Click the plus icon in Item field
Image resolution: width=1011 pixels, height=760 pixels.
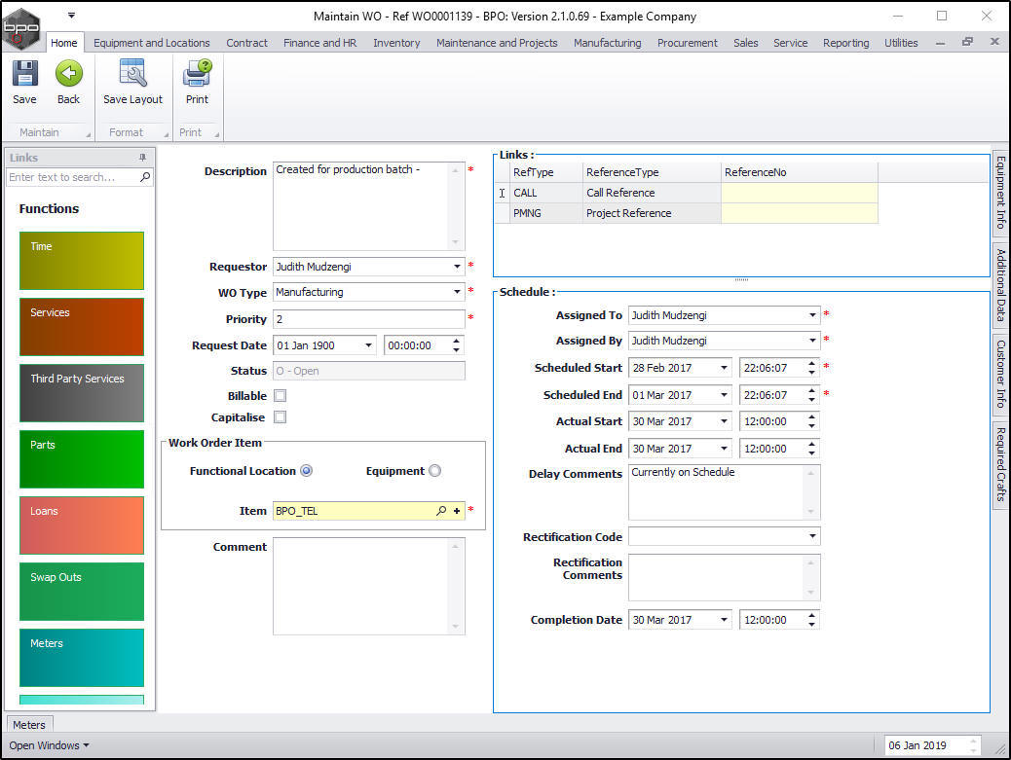point(456,511)
